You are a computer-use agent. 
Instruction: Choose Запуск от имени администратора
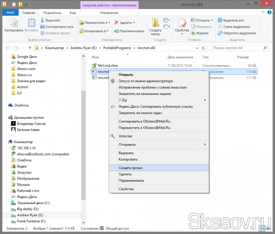coord(145,81)
